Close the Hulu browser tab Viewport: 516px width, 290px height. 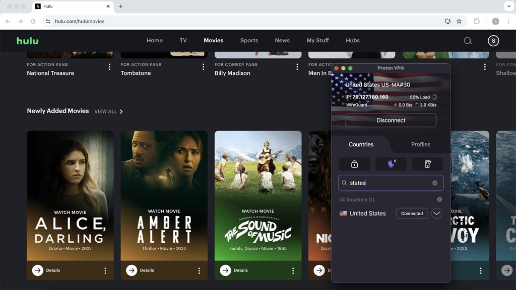[108, 6]
